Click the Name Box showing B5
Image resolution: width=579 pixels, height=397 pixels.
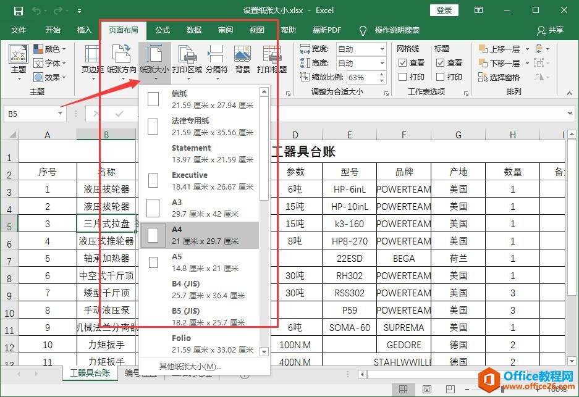coord(30,114)
